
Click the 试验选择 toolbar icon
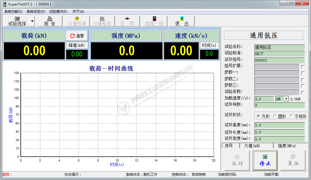point(17,19)
